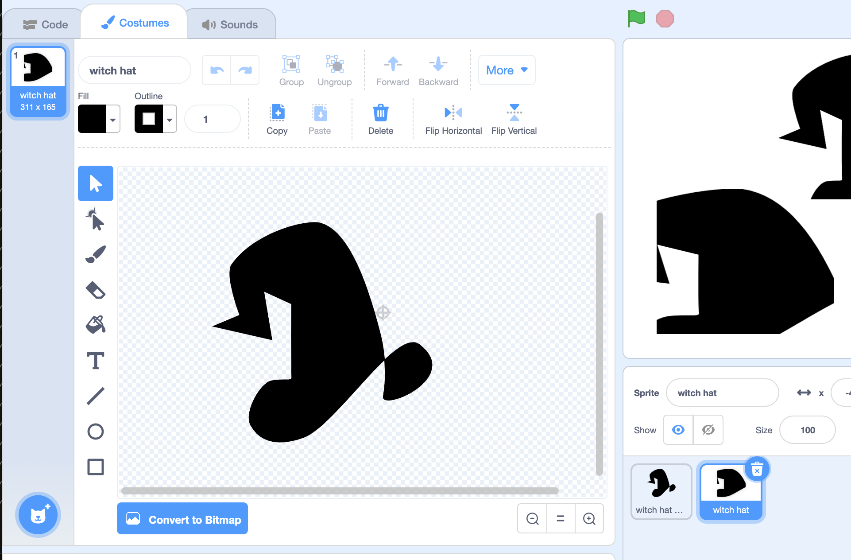Expand the More options menu
The width and height of the screenshot is (851, 560).
(x=507, y=70)
